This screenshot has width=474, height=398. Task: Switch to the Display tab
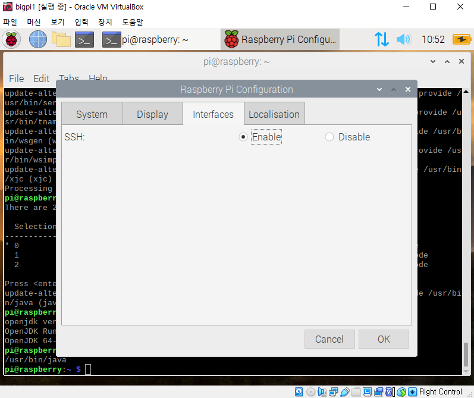(153, 114)
